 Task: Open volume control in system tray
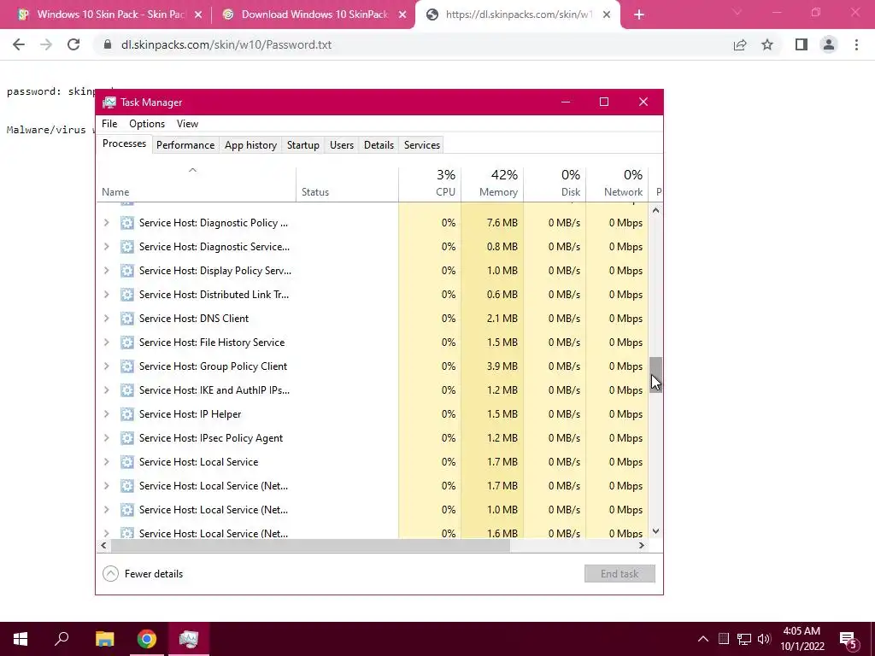764,639
